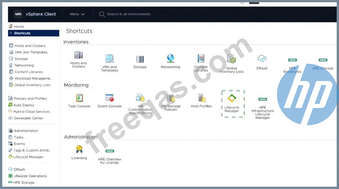Open the DRaaS cloud shortcut icon
Image resolution: width=339 pixels, height=189 pixels.
pyautogui.click(x=262, y=59)
